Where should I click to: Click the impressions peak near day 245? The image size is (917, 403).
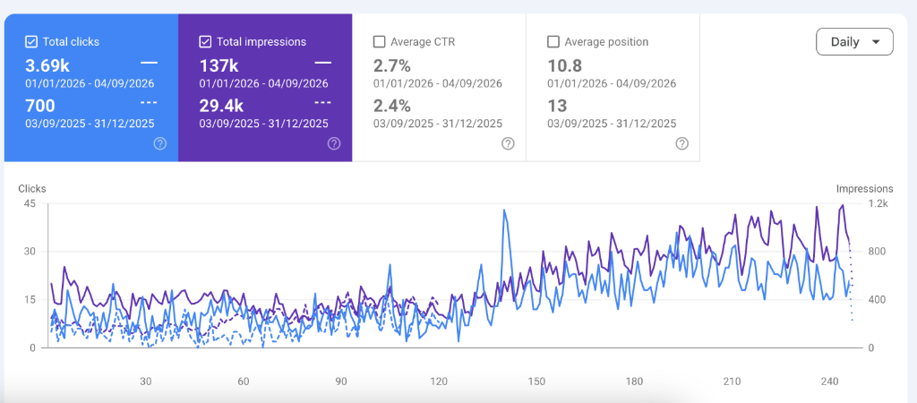(x=842, y=205)
